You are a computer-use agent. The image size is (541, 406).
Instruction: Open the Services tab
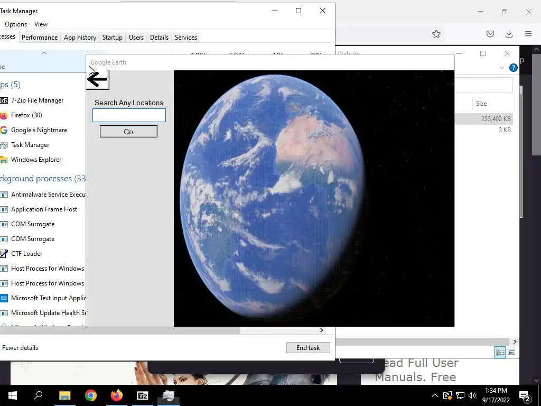click(185, 38)
